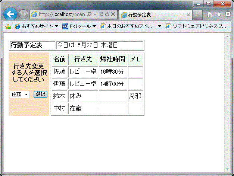The image size is (234, 176).
Task: Click the 選択 button
Action: (x=40, y=94)
